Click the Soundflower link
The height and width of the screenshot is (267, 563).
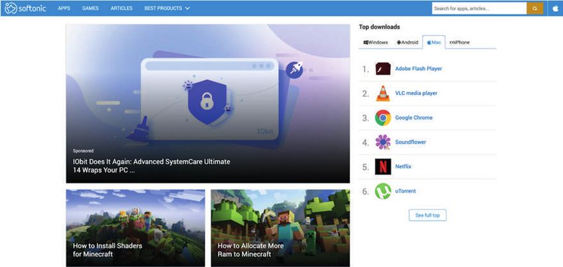(x=411, y=142)
